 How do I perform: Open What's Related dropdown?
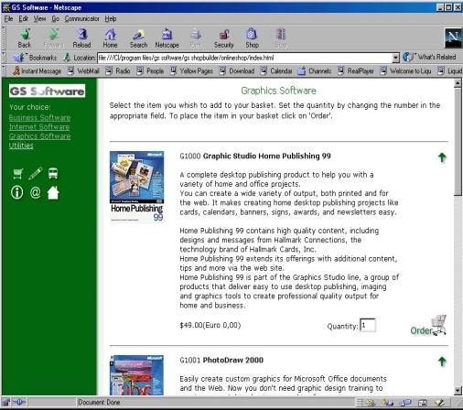click(x=429, y=57)
